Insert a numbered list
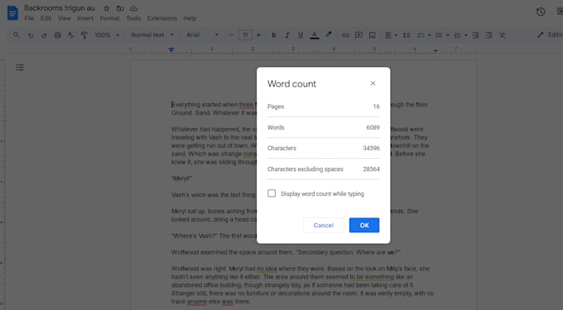The image size is (563, 310). 457,35
